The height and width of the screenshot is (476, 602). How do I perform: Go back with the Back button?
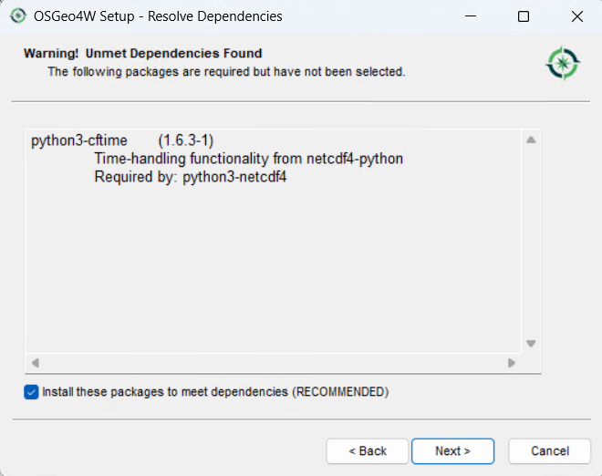pyautogui.click(x=368, y=450)
